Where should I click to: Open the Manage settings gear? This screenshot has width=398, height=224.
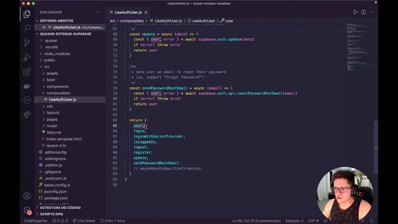27,210
